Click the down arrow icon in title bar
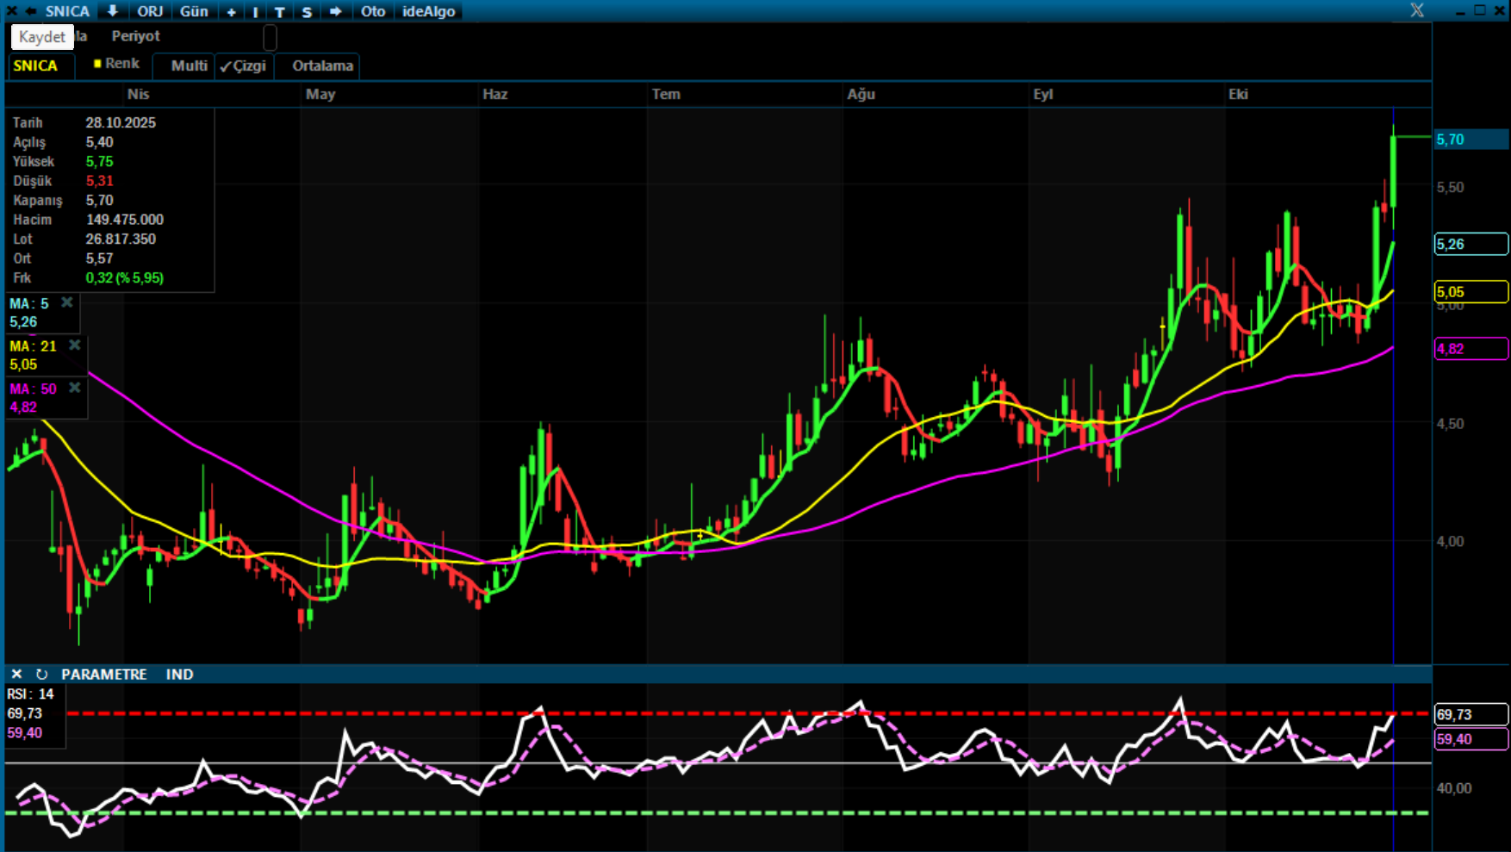 112,11
